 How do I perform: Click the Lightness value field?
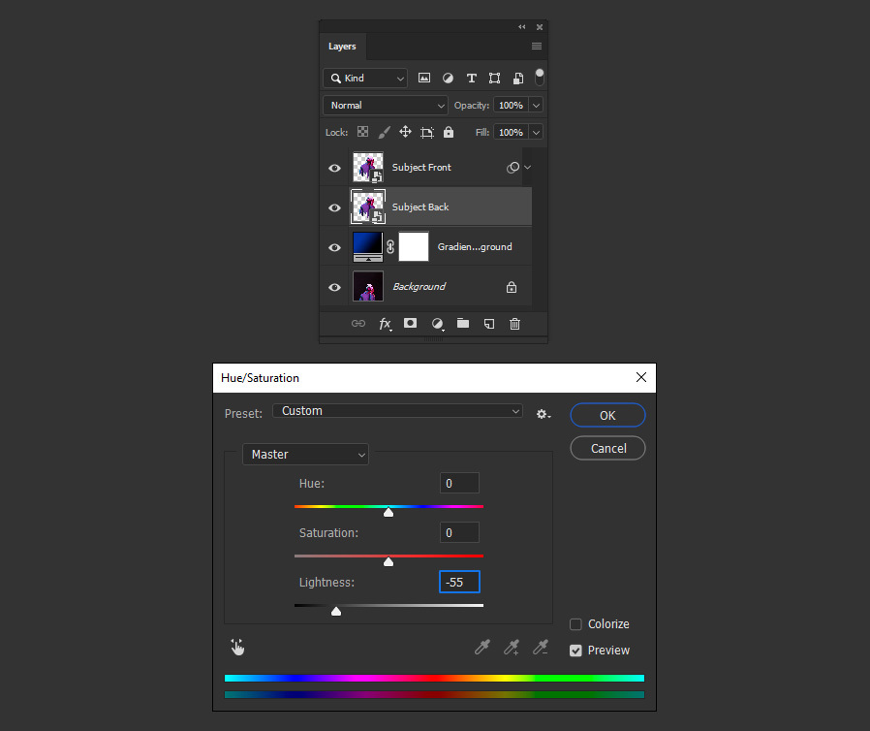[x=459, y=582]
